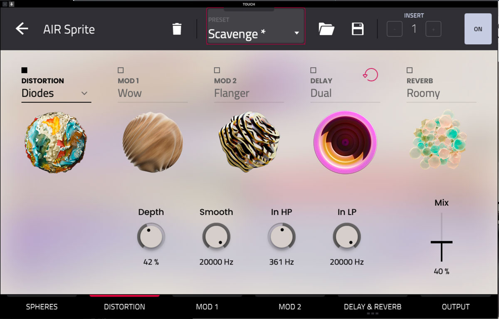The height and width of the screenshot is (319, 499).
Task: Click the Depth knob
Action: 151,237
